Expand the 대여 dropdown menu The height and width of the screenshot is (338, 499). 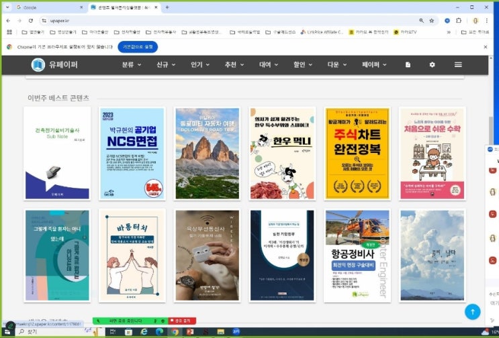coord(269,65)
